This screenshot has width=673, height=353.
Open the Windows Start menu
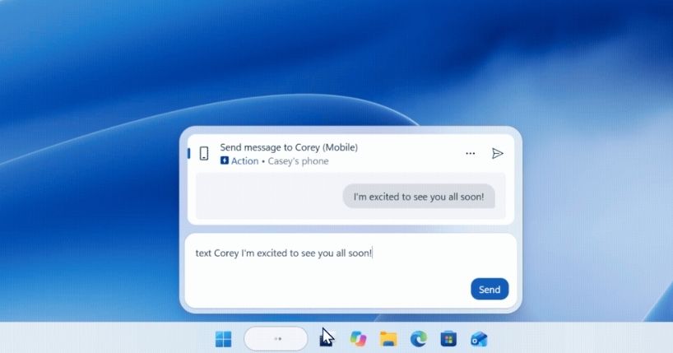tap(223, 339)
